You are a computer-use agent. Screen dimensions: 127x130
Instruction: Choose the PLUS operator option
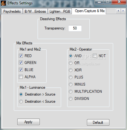71,77
